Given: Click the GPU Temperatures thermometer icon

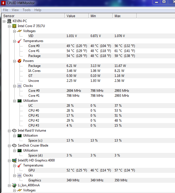Looking at the screenshot, I should (20, 165).
